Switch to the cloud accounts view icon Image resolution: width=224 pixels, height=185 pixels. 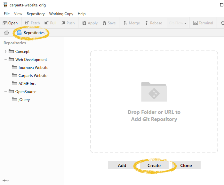[6, 33]
